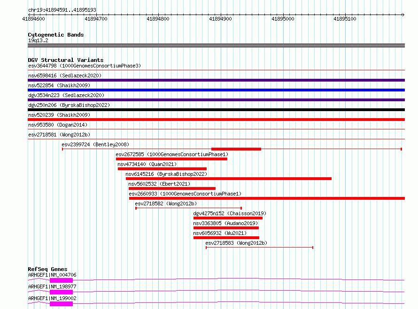
Task: Click the red bar of dgv4275n152
Action: (228, 218)
